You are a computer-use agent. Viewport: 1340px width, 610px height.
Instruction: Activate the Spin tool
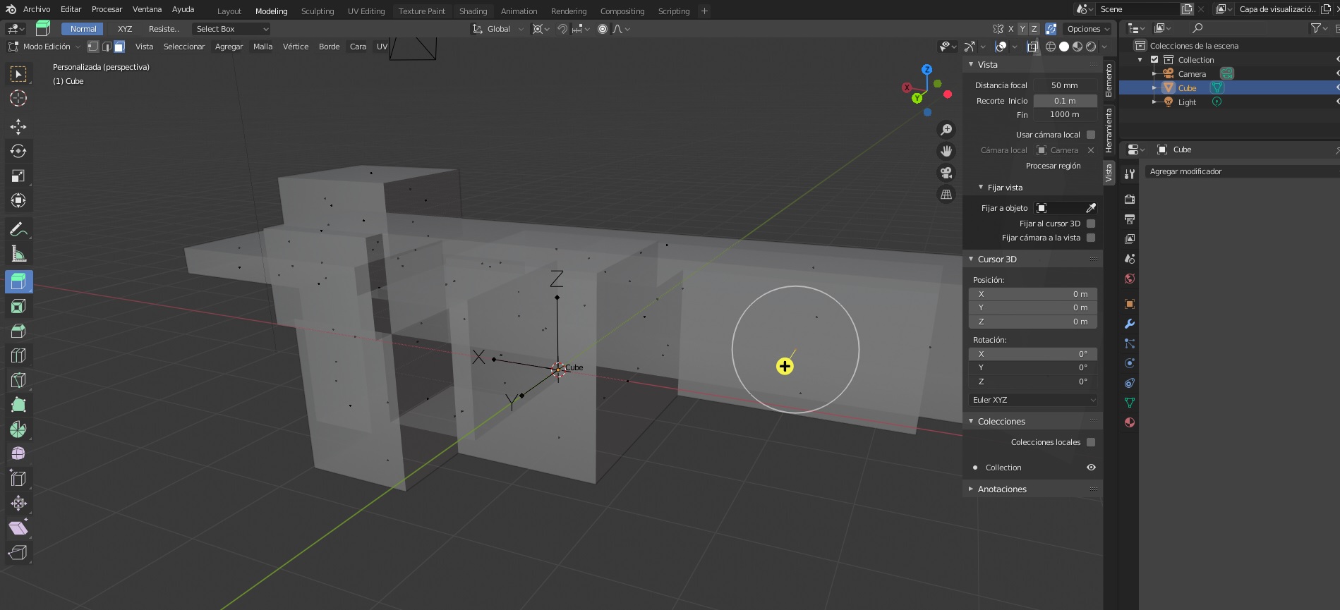[x=18, y=429]
